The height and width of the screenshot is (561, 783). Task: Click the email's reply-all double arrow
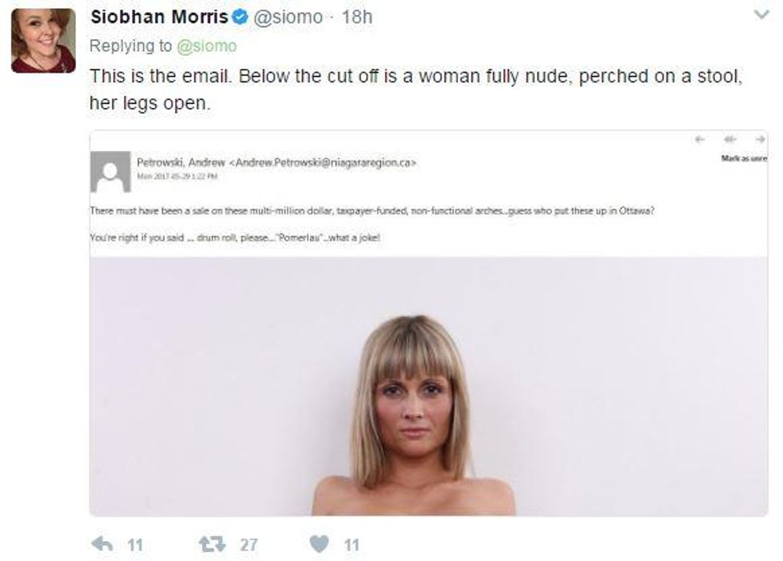tap(728, 140)
